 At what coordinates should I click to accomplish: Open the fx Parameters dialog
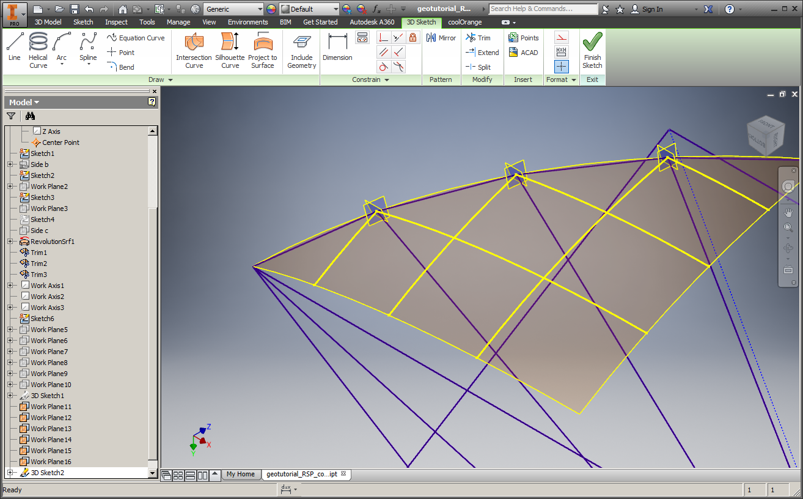tap(376, 9)
